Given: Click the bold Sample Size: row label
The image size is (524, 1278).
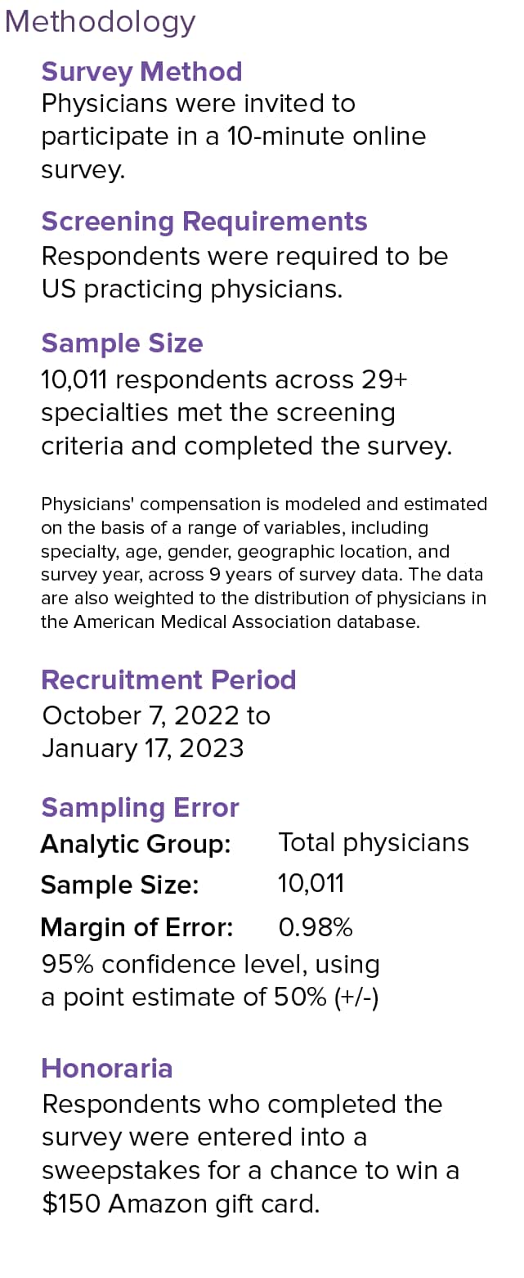Looking at the screenshot, I should coord(119,885).
